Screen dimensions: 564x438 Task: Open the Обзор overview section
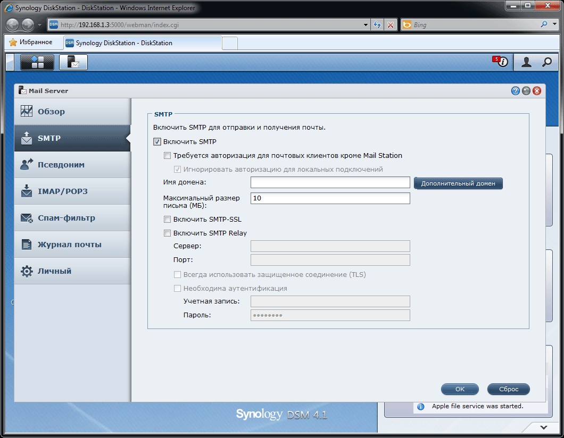point(72,112)
